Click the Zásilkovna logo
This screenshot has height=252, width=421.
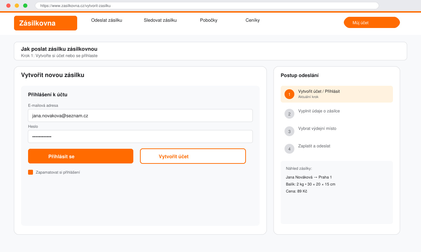pyautogui.click(x=46, y=23)
